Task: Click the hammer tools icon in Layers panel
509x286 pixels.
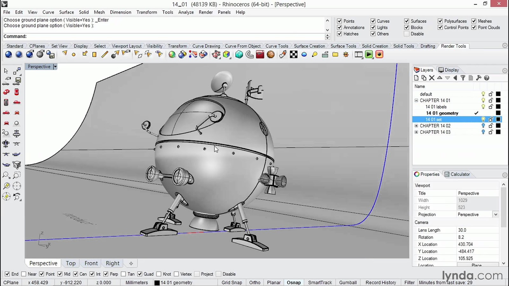Action: 478,78
